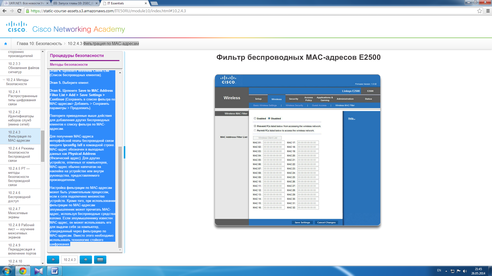Select 10.2.4.3 Фильтрация по MAC-адресам
492x276 pixels.
[20, 136]
